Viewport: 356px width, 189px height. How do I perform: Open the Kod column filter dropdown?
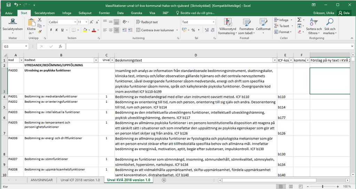(21, 60)
